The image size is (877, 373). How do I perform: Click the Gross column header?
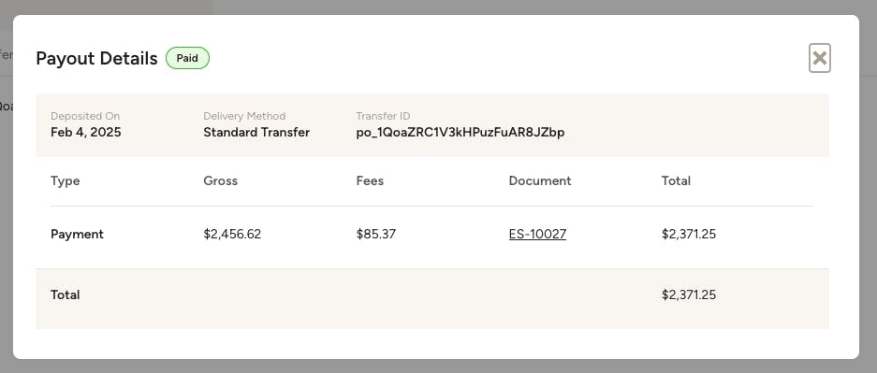(x=220, y=181)
